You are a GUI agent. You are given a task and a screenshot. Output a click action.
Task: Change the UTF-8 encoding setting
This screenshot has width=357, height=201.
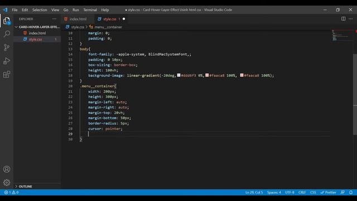coord(290,193)
